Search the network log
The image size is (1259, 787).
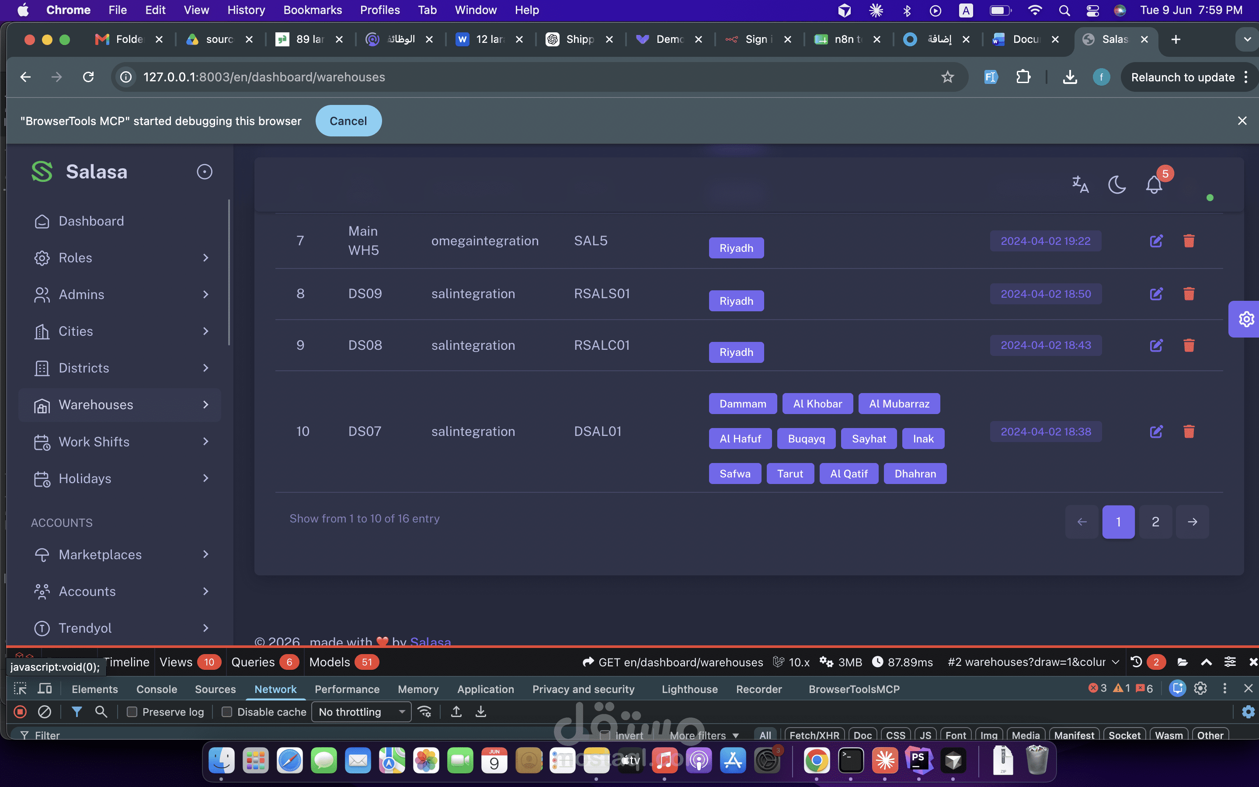click(101, 711)
